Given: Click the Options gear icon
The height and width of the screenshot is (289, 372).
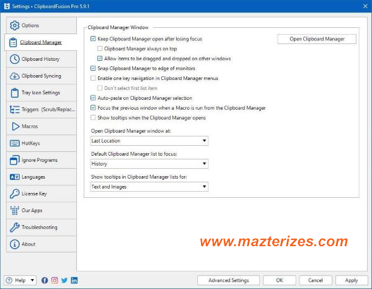Looking at the screenshot, I should [x=14, y=25].
